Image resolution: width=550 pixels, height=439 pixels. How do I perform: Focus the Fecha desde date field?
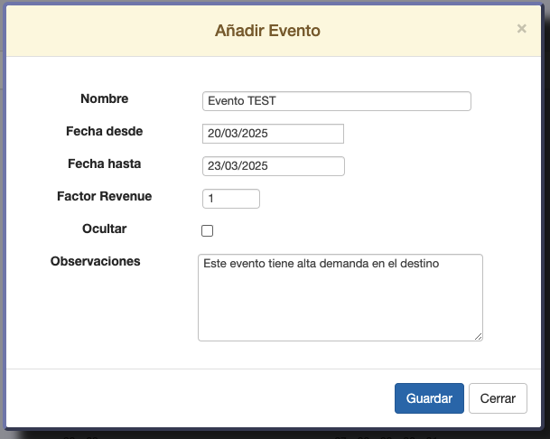273,134
